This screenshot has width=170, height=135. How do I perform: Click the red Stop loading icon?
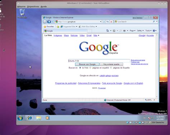[111, 22]
